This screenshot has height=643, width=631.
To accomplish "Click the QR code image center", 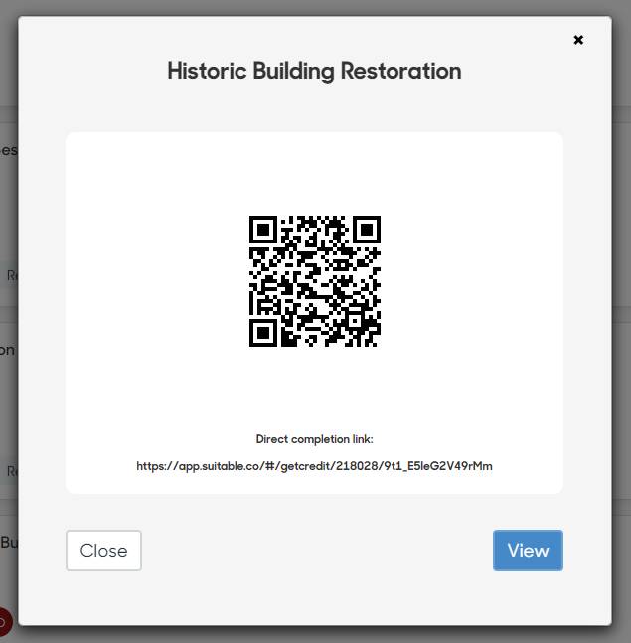I will click(x=314, y=281).
